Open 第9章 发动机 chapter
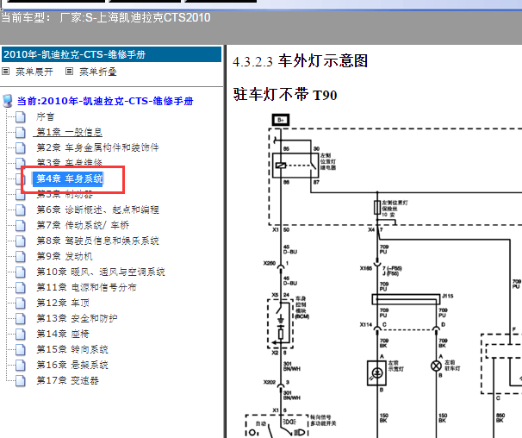Viewport: 522px width, 438px height. point(65,256)
